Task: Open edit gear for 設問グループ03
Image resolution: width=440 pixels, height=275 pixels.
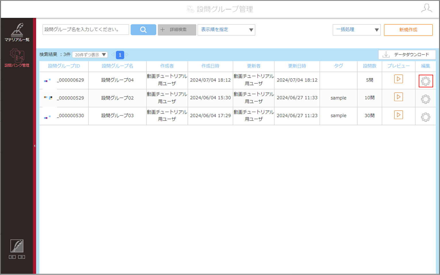Action: [426, 117]
